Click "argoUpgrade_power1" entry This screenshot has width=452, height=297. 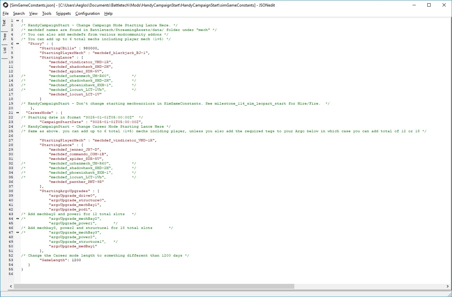click(x=72, y=223)
